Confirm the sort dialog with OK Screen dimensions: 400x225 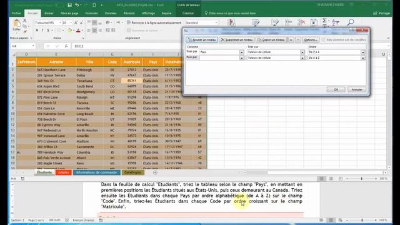[336, 89]
